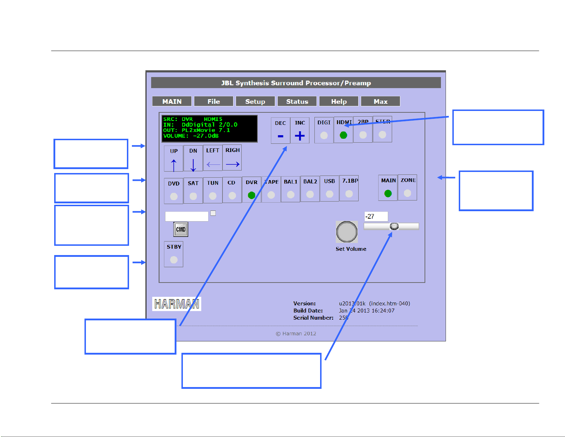Image resolution: width=565 pixels, height=437 pixels.
Task: Select the 7.1BP source
Action: [x=349, y=188]
